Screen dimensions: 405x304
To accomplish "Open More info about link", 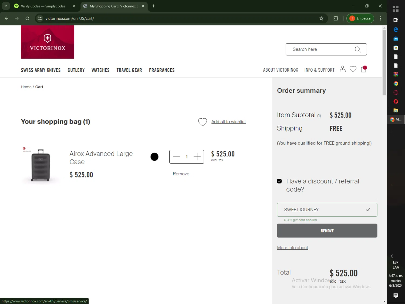I will (292, 248).
